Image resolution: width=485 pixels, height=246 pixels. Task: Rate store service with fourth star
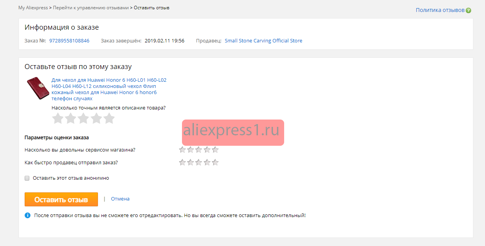click(207, 150)
